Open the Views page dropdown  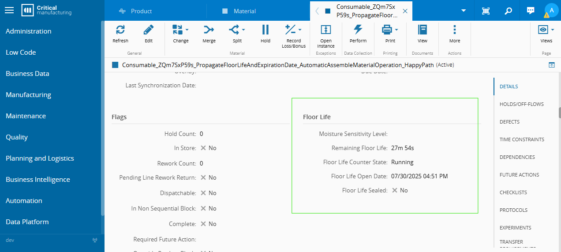pyautogui.click(x=552, y=30)
